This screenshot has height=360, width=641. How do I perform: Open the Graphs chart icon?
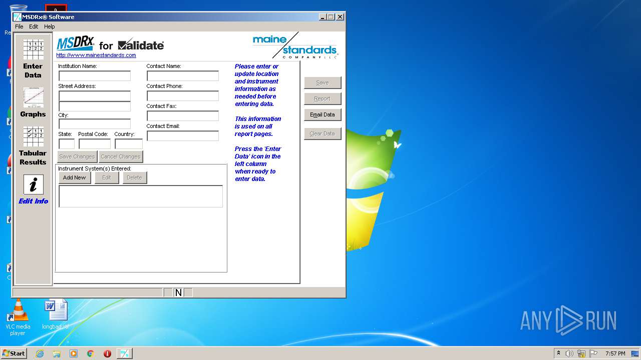pos(33,97)
